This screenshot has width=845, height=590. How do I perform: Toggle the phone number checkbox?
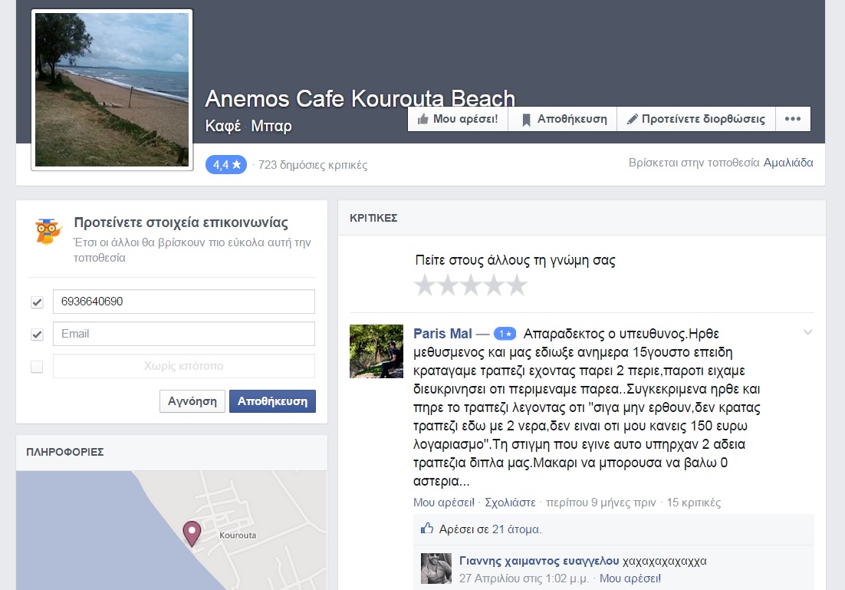point(37,302)
